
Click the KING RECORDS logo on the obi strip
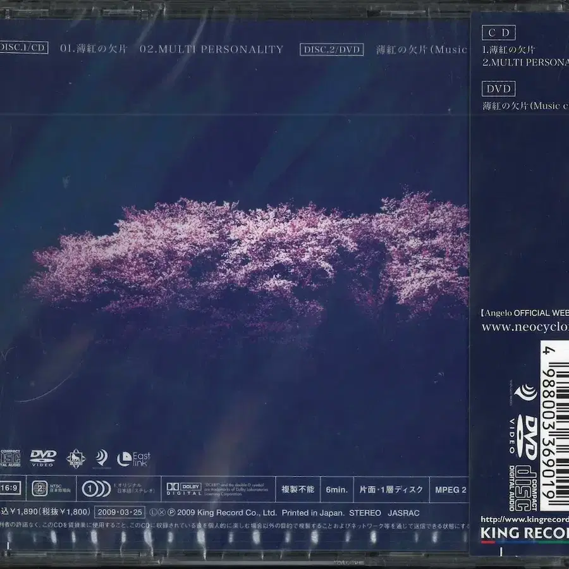[x=524, y=534]
